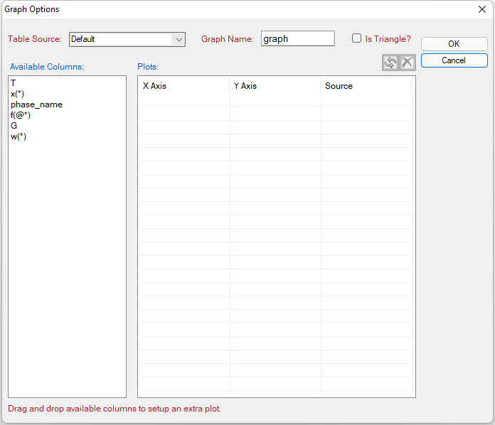Select column G in Available Columns
The height and width of the screenshot is (425, 495).
tap(14, 126)
